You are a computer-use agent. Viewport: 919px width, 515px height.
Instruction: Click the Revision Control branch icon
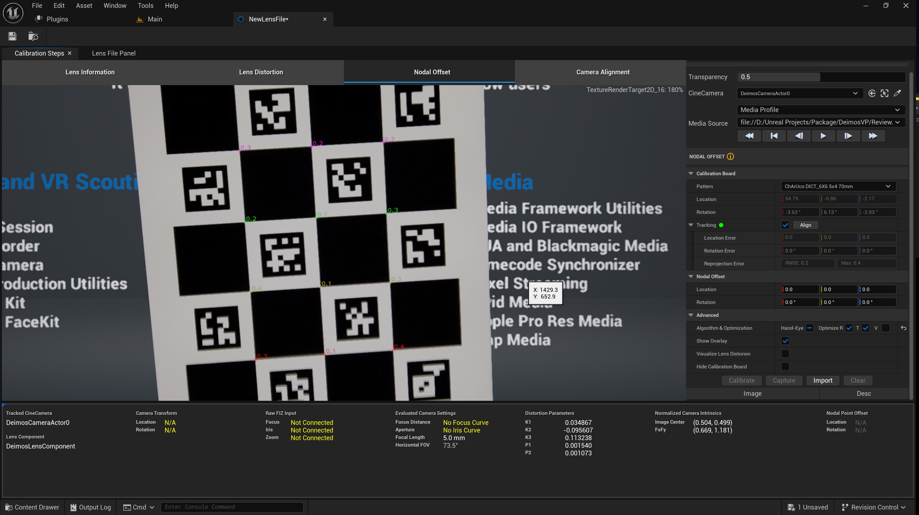[845, 507]
